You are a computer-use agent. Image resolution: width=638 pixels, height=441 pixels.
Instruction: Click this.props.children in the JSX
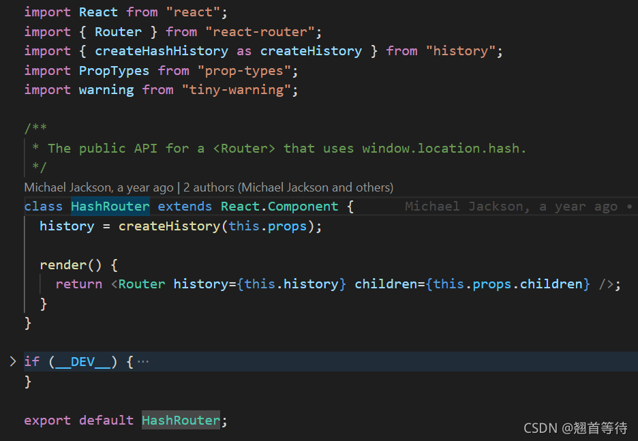[x=508, y=284]
